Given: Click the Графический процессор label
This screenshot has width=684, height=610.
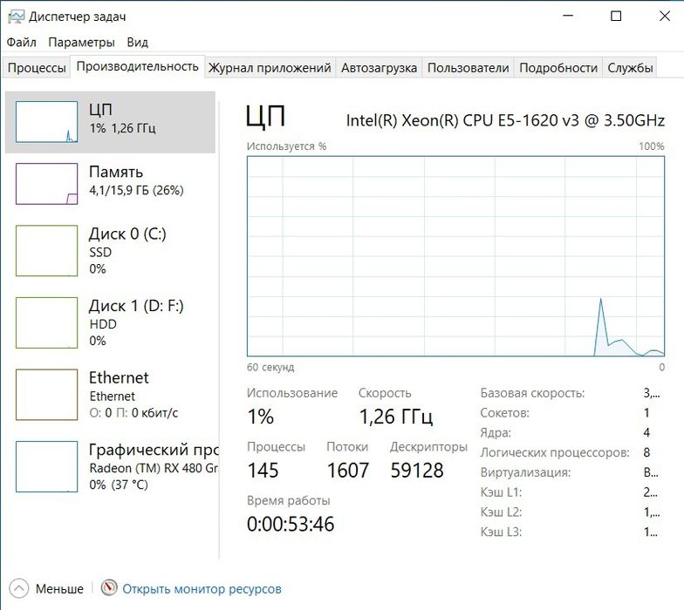Looking at the screenshot, I should click(x=154, y=450).
